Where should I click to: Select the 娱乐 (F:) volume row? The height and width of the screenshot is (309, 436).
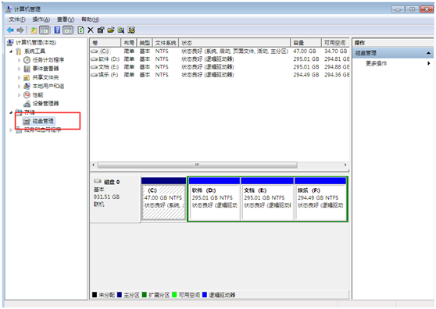coord(220,75)
